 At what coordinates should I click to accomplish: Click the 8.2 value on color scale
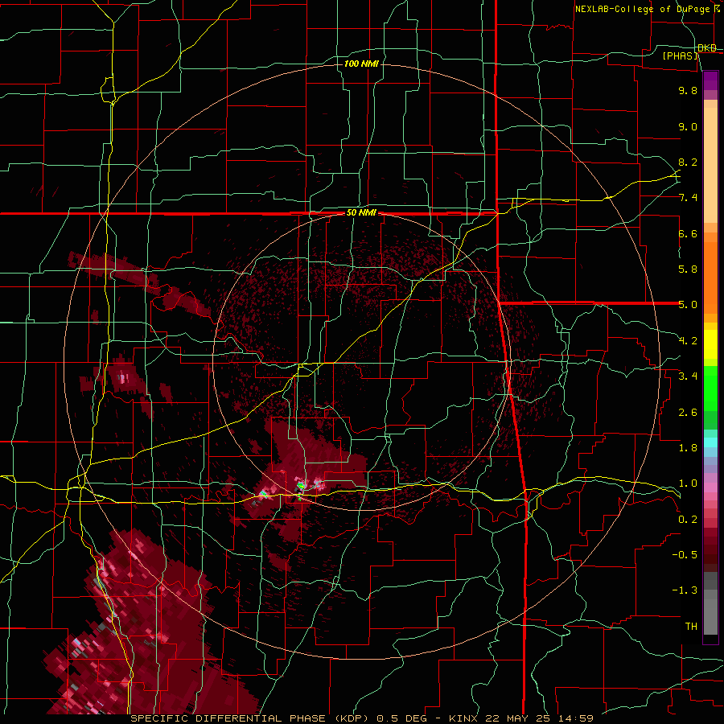[688, 162]
